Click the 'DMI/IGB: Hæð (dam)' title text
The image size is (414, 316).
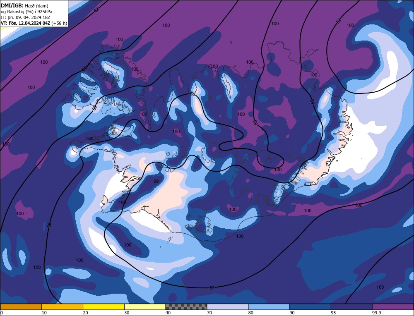(24, 5)
